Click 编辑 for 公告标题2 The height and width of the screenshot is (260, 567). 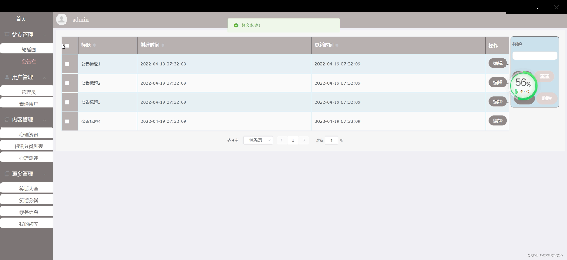(x=498, y=82)
